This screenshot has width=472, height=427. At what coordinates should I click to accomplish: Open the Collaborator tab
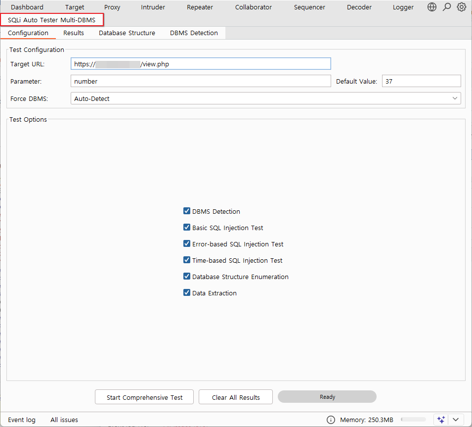pos(254,7)
